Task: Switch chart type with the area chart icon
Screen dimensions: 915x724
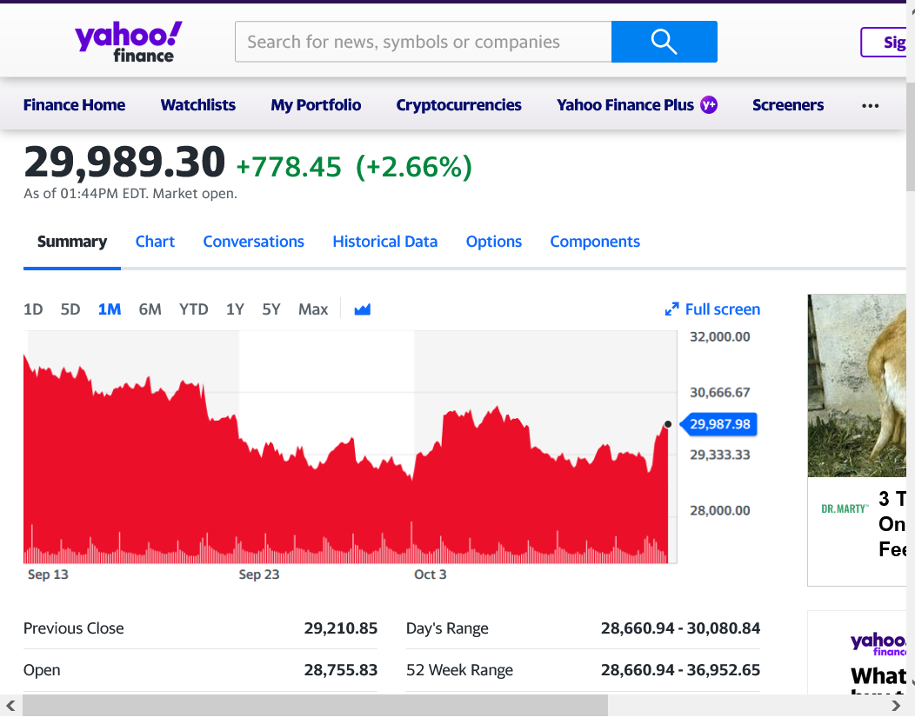Action: (363, 309)
